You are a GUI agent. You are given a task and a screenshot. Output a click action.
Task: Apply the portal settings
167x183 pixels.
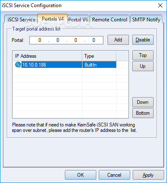[148, 175]
